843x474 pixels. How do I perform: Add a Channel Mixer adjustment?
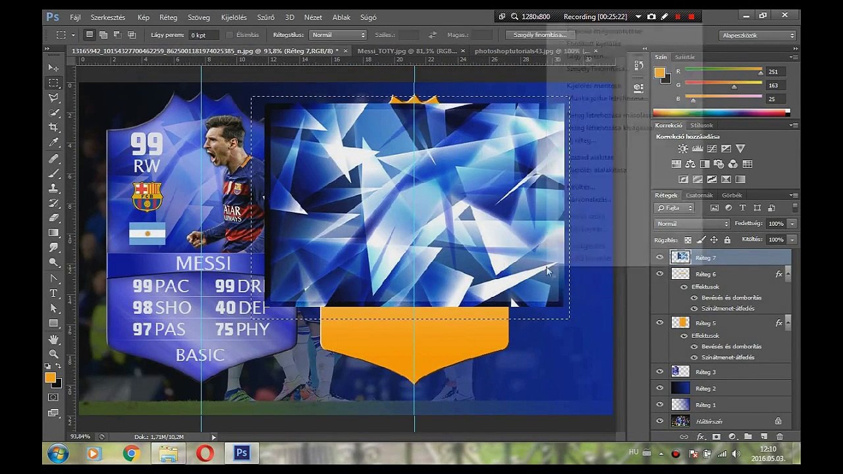click(x=733, y=164)
